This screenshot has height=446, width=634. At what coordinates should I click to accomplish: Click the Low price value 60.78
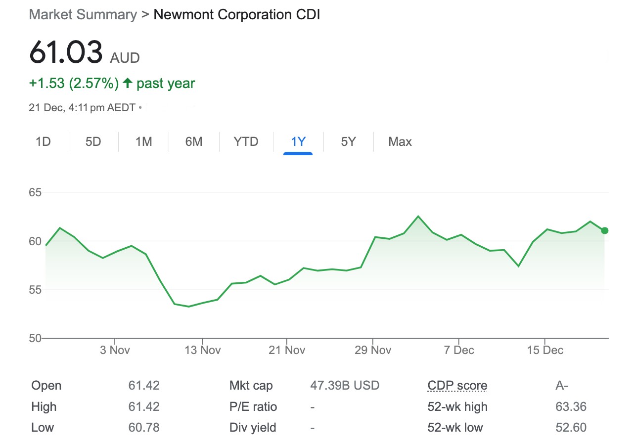[144, 428]
